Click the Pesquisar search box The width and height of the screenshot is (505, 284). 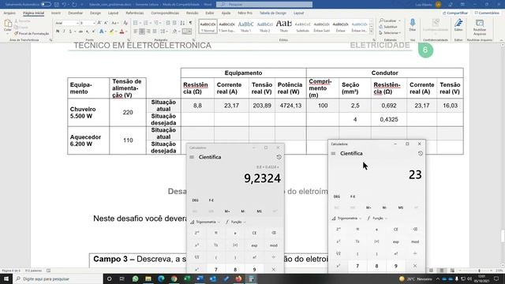(264, 5)
